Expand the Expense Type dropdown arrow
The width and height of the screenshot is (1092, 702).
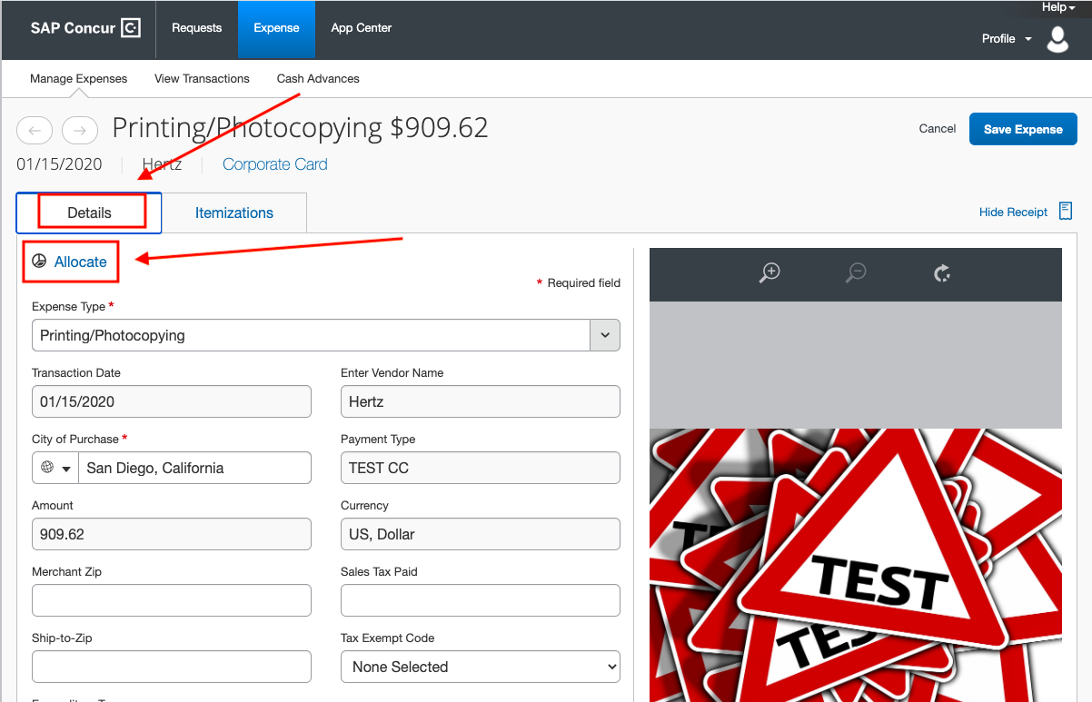click(x=605, y=335)
